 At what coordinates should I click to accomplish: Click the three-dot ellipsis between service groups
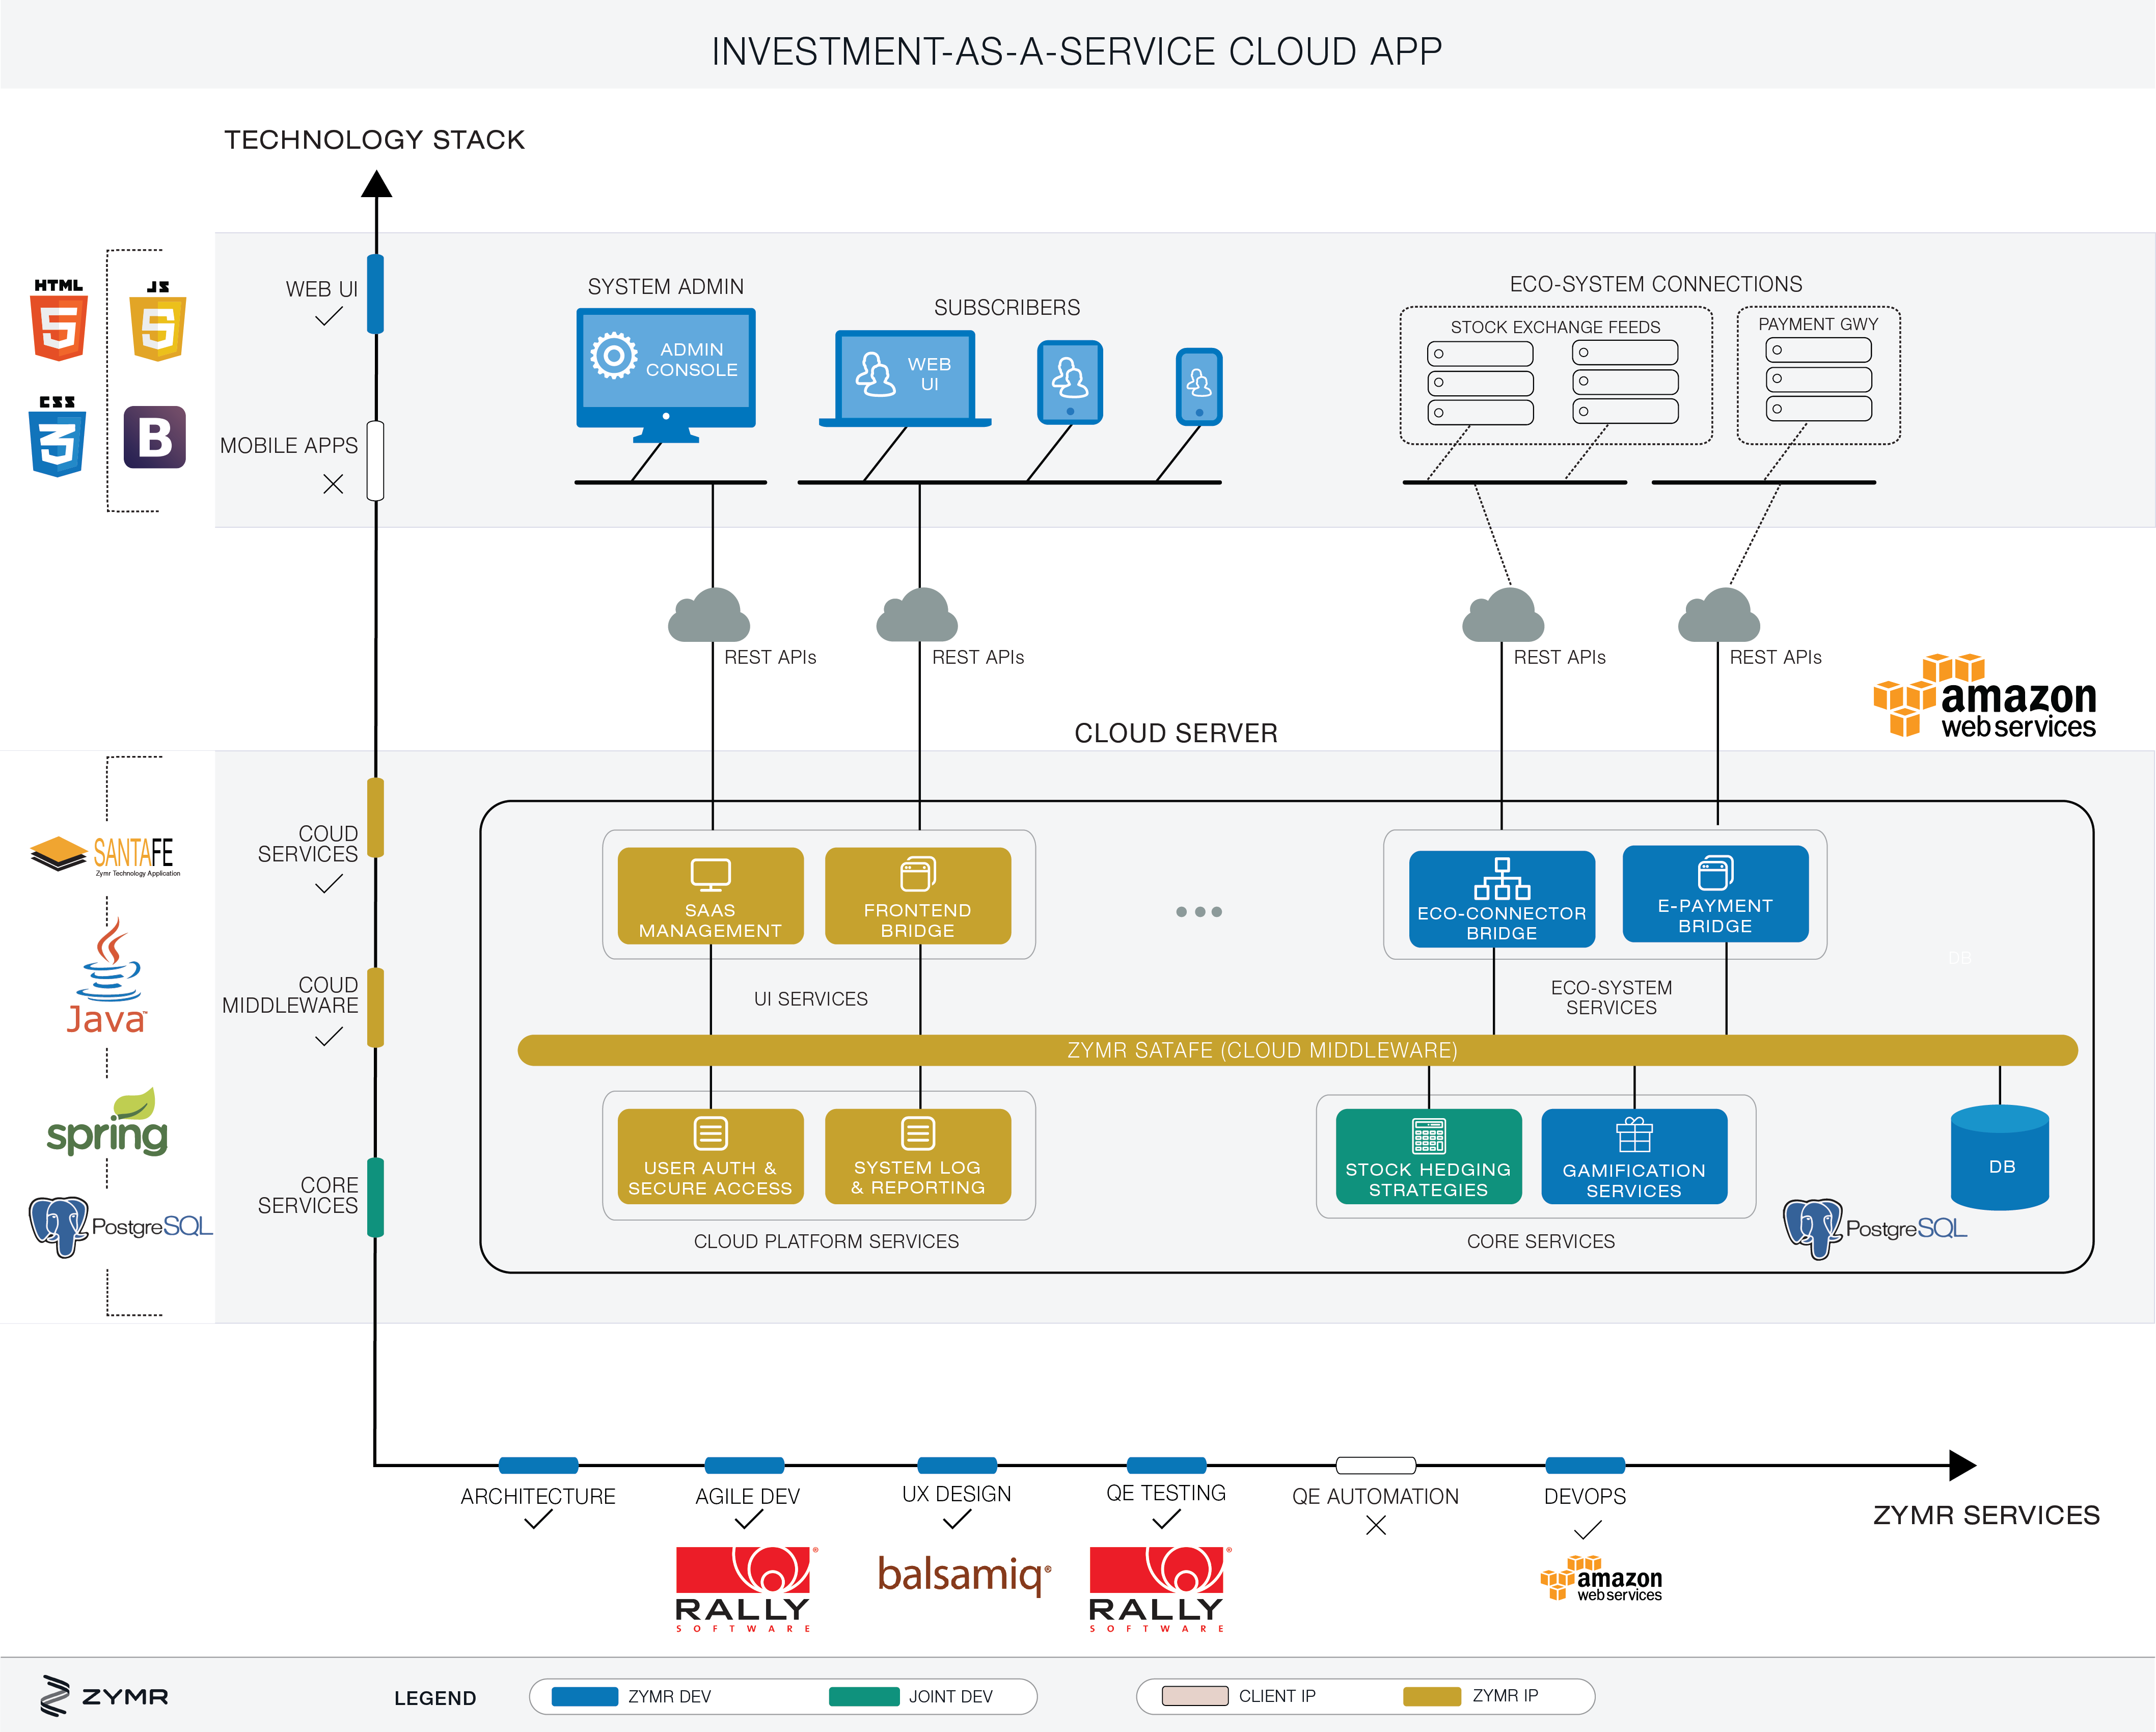pyautogui.click(x=1199, y=912)
